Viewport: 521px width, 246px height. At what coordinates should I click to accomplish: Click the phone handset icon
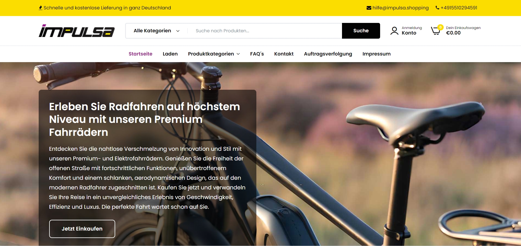coord(437,8)
